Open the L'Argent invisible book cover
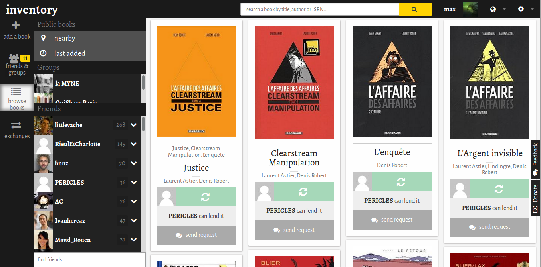Screen dimensions: 541x267 point(490,82)
